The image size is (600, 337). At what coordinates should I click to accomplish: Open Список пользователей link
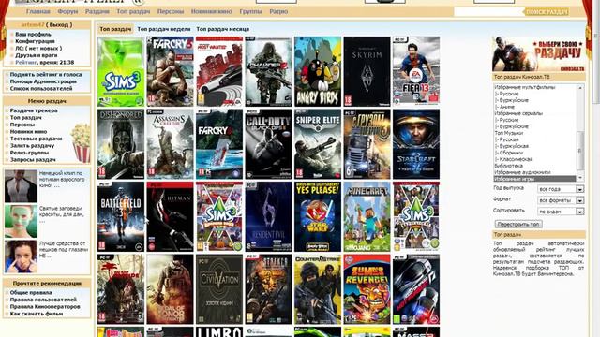pyautogui.click(x=41, y=88)
